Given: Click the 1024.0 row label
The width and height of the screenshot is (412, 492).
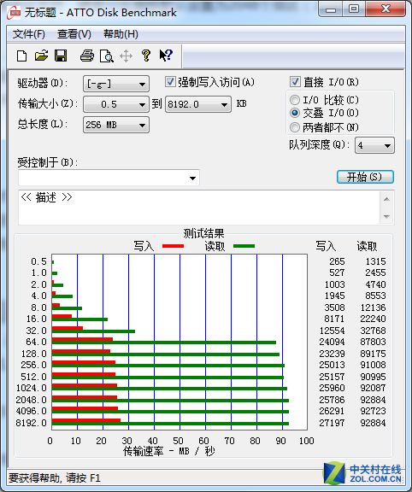Looking at the screenshot, I should 32,388.
